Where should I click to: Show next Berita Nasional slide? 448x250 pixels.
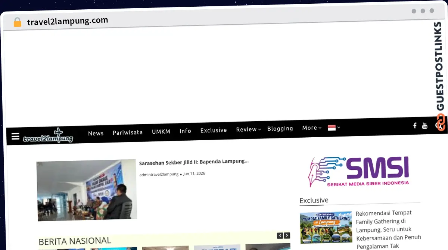coord(287,235)
